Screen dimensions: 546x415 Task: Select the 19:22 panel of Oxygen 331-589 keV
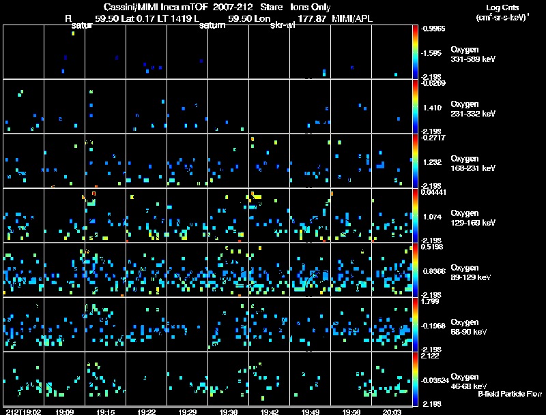pyautogui.click(x=146, y=52)
